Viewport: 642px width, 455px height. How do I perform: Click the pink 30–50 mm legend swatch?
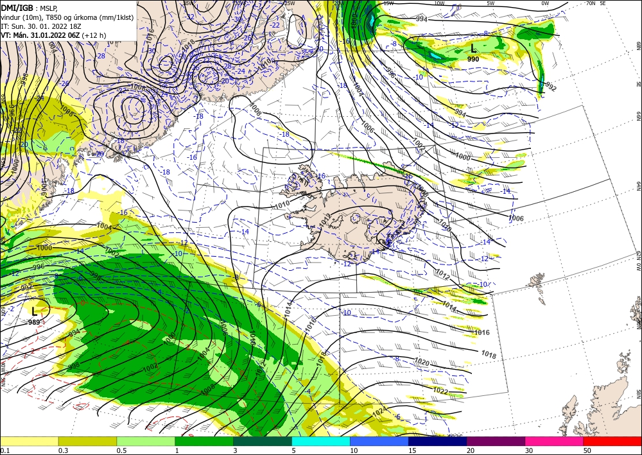555,441
